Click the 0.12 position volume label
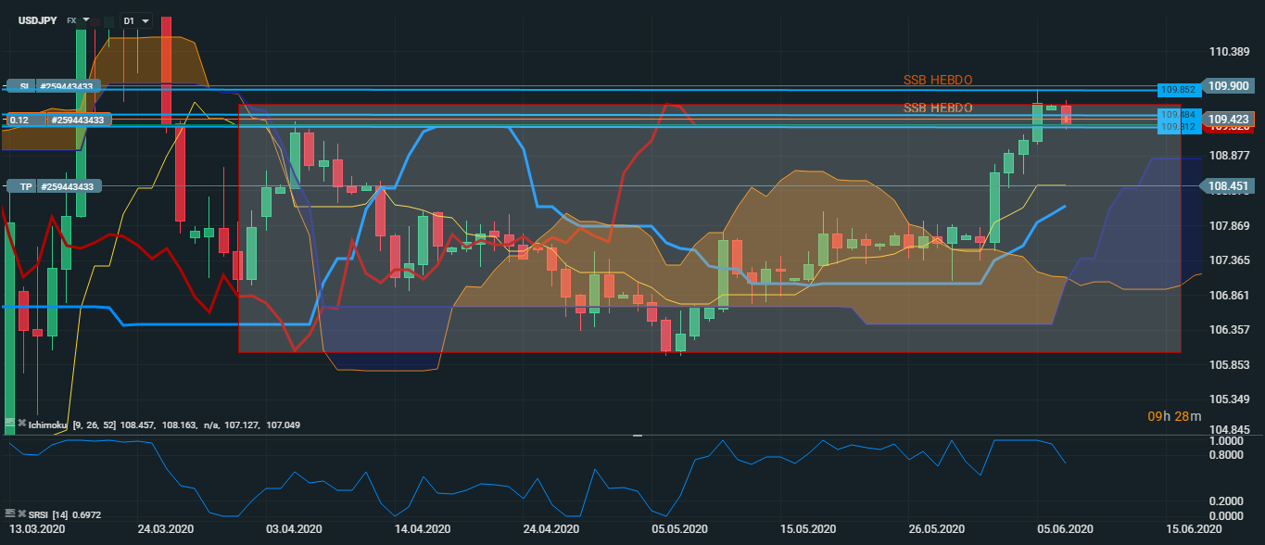Viewport: 1265px width, 545px height. coord(20,120)
